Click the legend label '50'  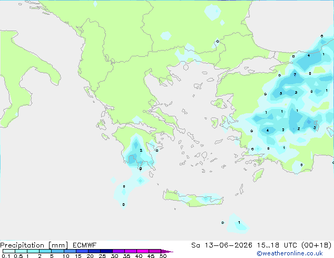(163, 256)
